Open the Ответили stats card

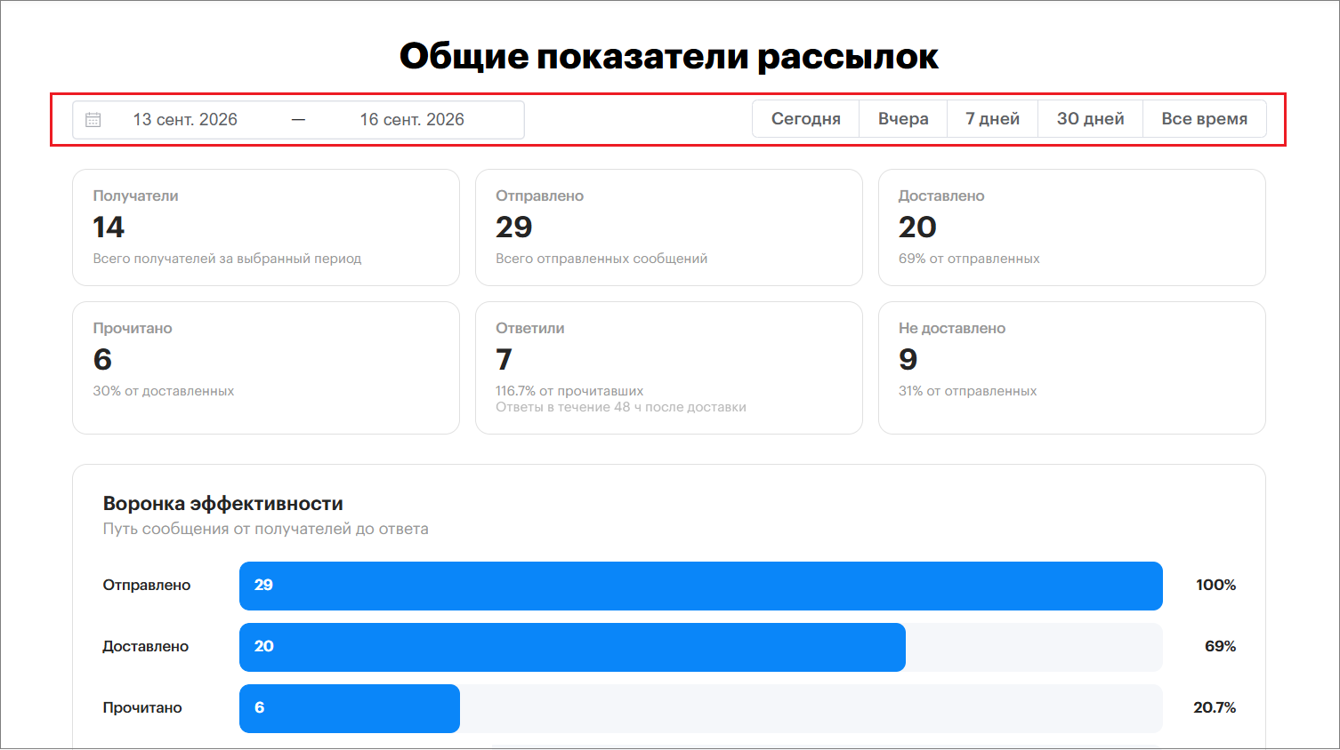[669, 368]
